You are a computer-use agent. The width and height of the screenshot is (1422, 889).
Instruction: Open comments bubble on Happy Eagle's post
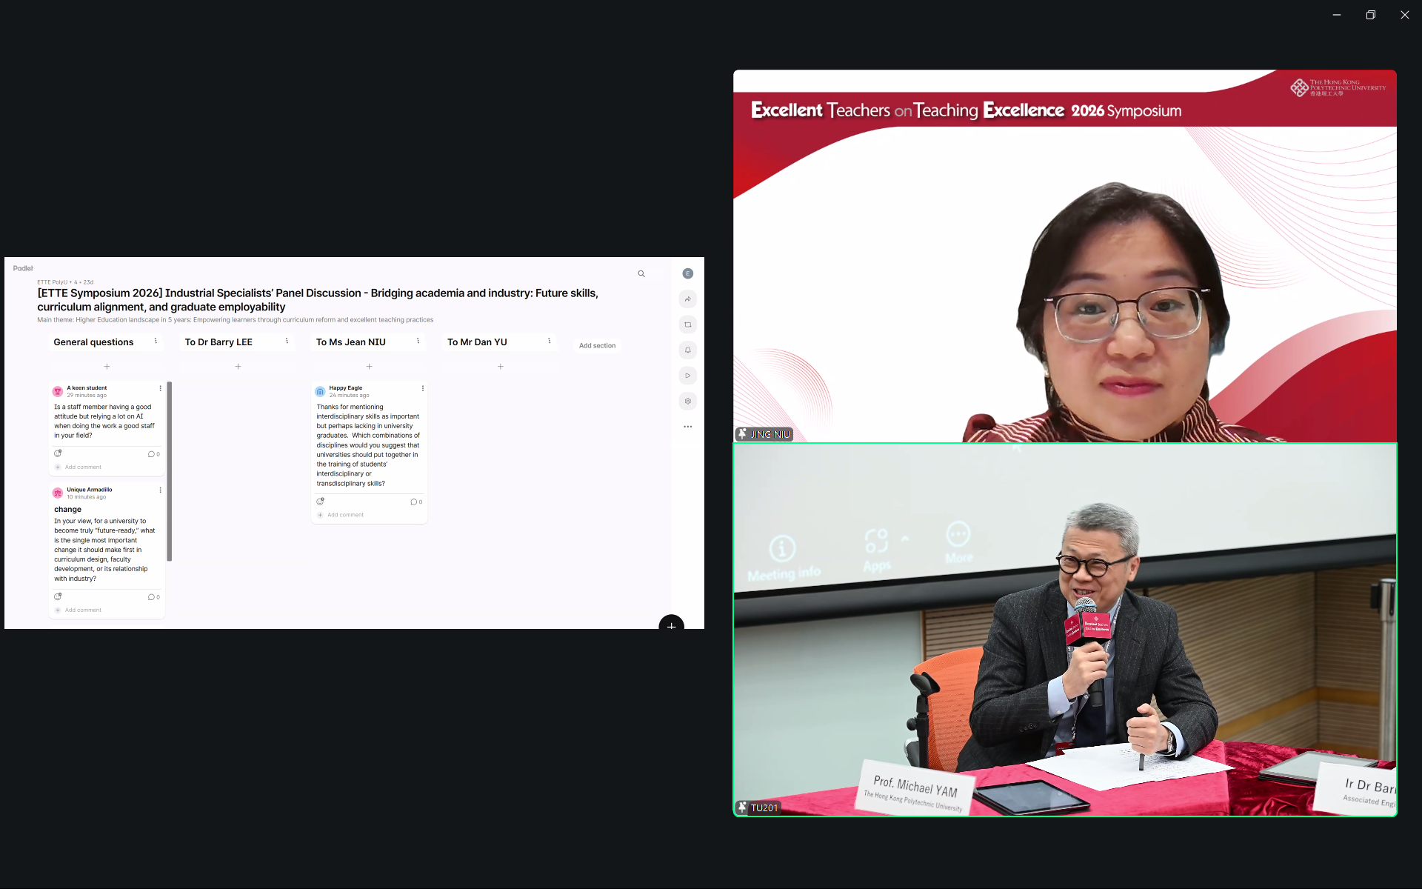pos(415,502)
